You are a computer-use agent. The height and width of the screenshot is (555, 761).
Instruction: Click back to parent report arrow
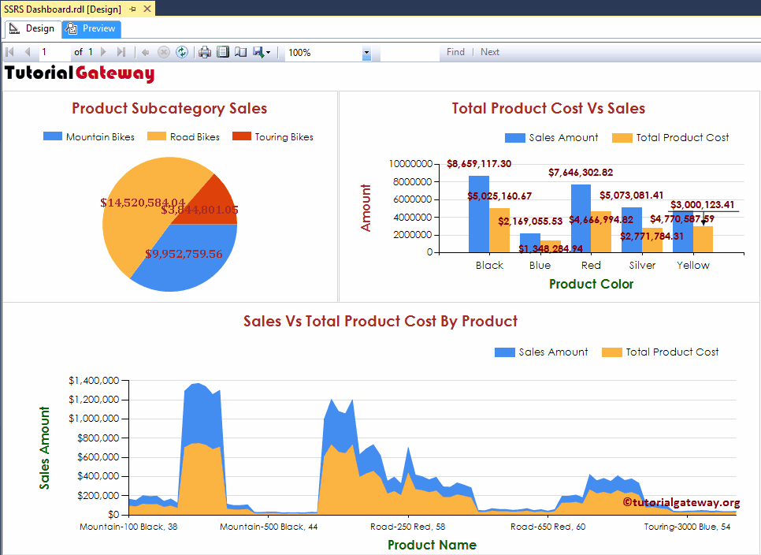145,52
